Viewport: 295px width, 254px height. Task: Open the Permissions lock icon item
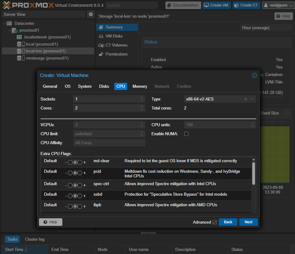[x=101, y=54]
